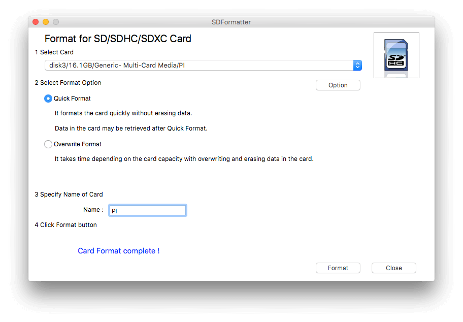Focus the card Name input field
The image size is (463, 322).
[x=148, y=210]
